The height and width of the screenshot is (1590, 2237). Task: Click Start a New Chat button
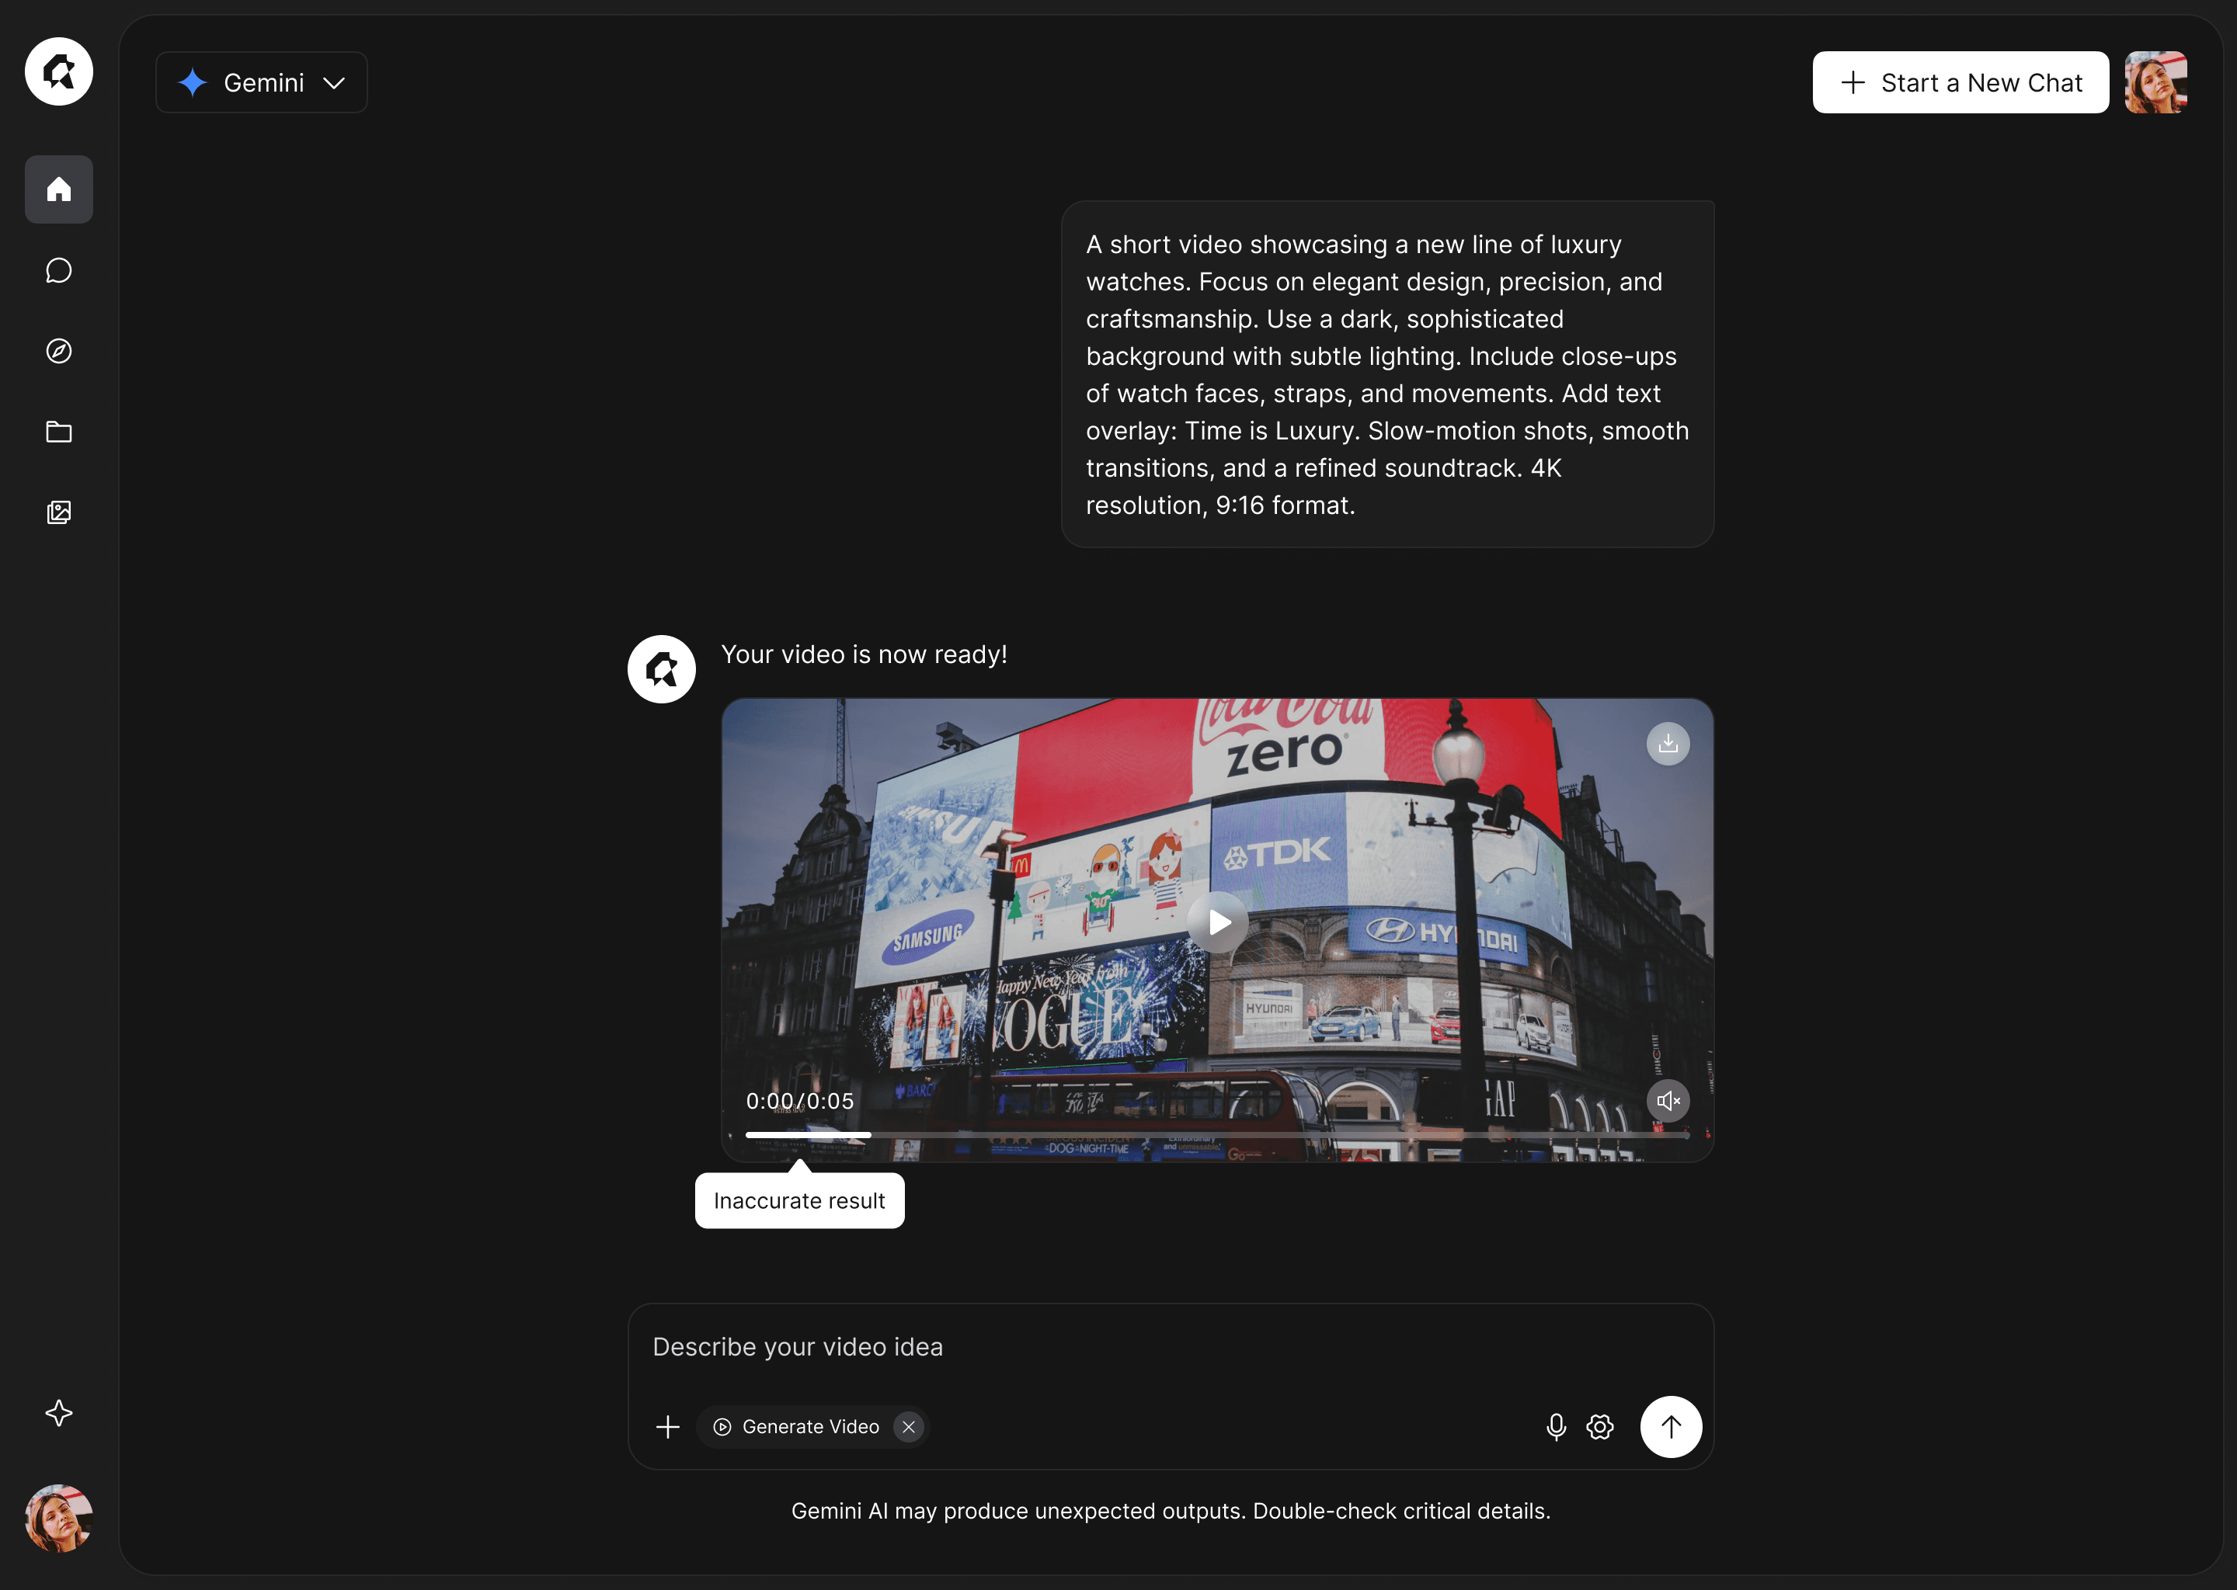coord(1960,82)
